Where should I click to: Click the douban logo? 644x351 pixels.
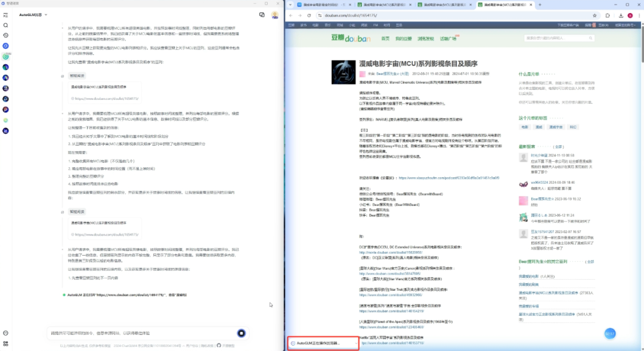point(351,38)
